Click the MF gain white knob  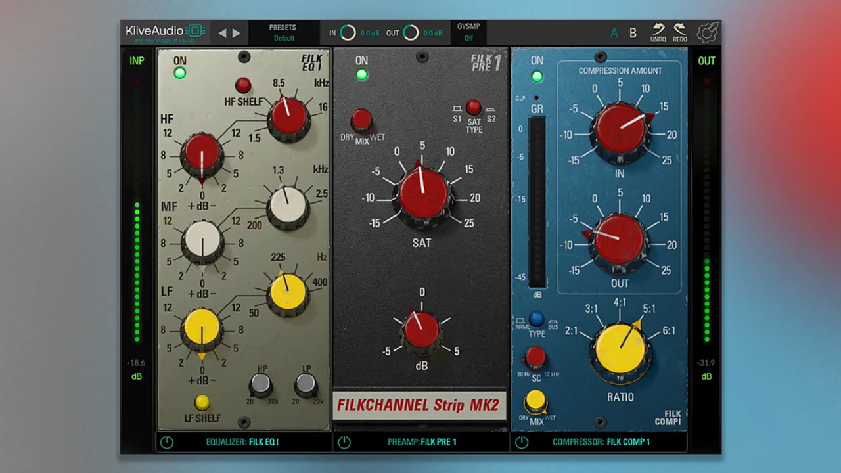point(202,241)
